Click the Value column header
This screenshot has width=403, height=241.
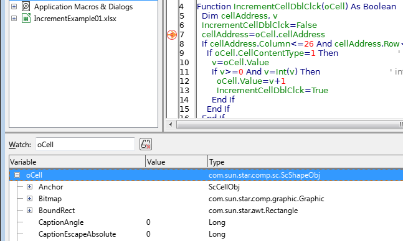(176, 162)
